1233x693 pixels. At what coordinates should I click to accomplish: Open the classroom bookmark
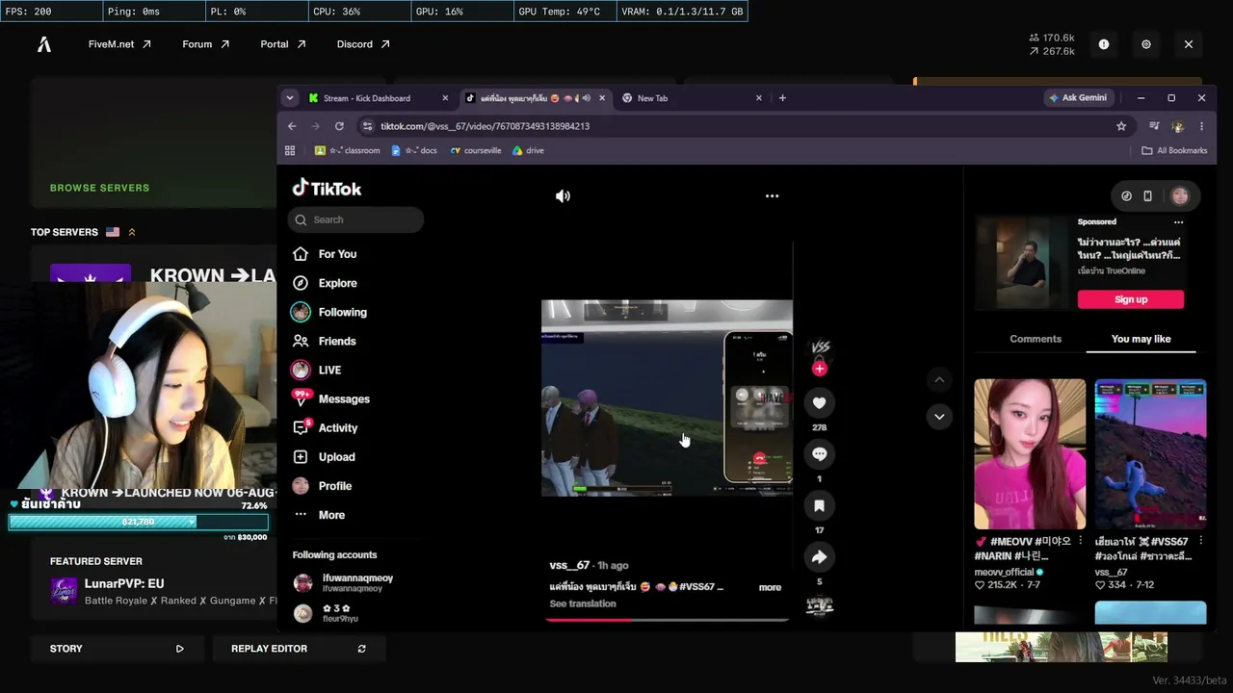pos(348,151)
